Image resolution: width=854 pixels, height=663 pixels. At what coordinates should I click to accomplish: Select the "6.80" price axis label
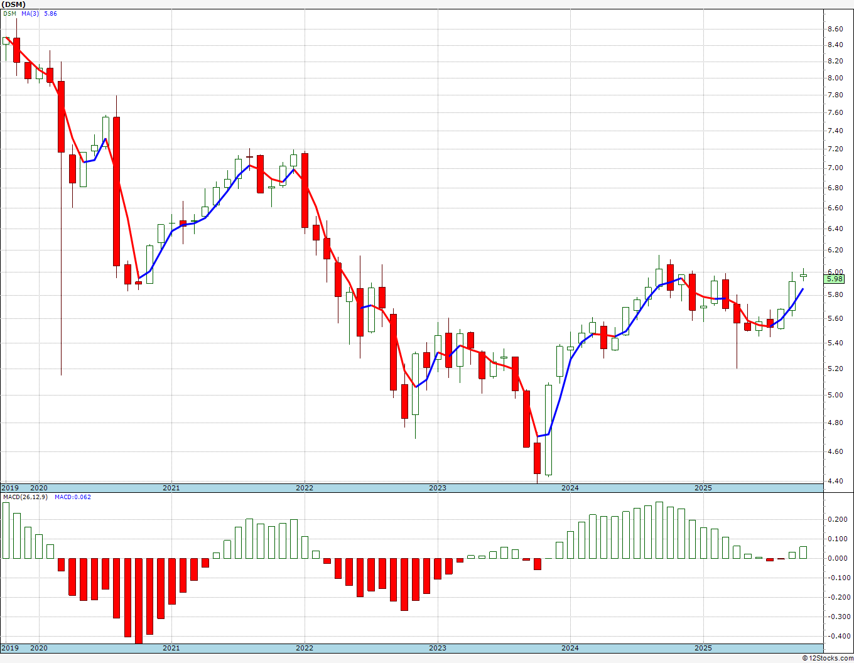(835, 188)
